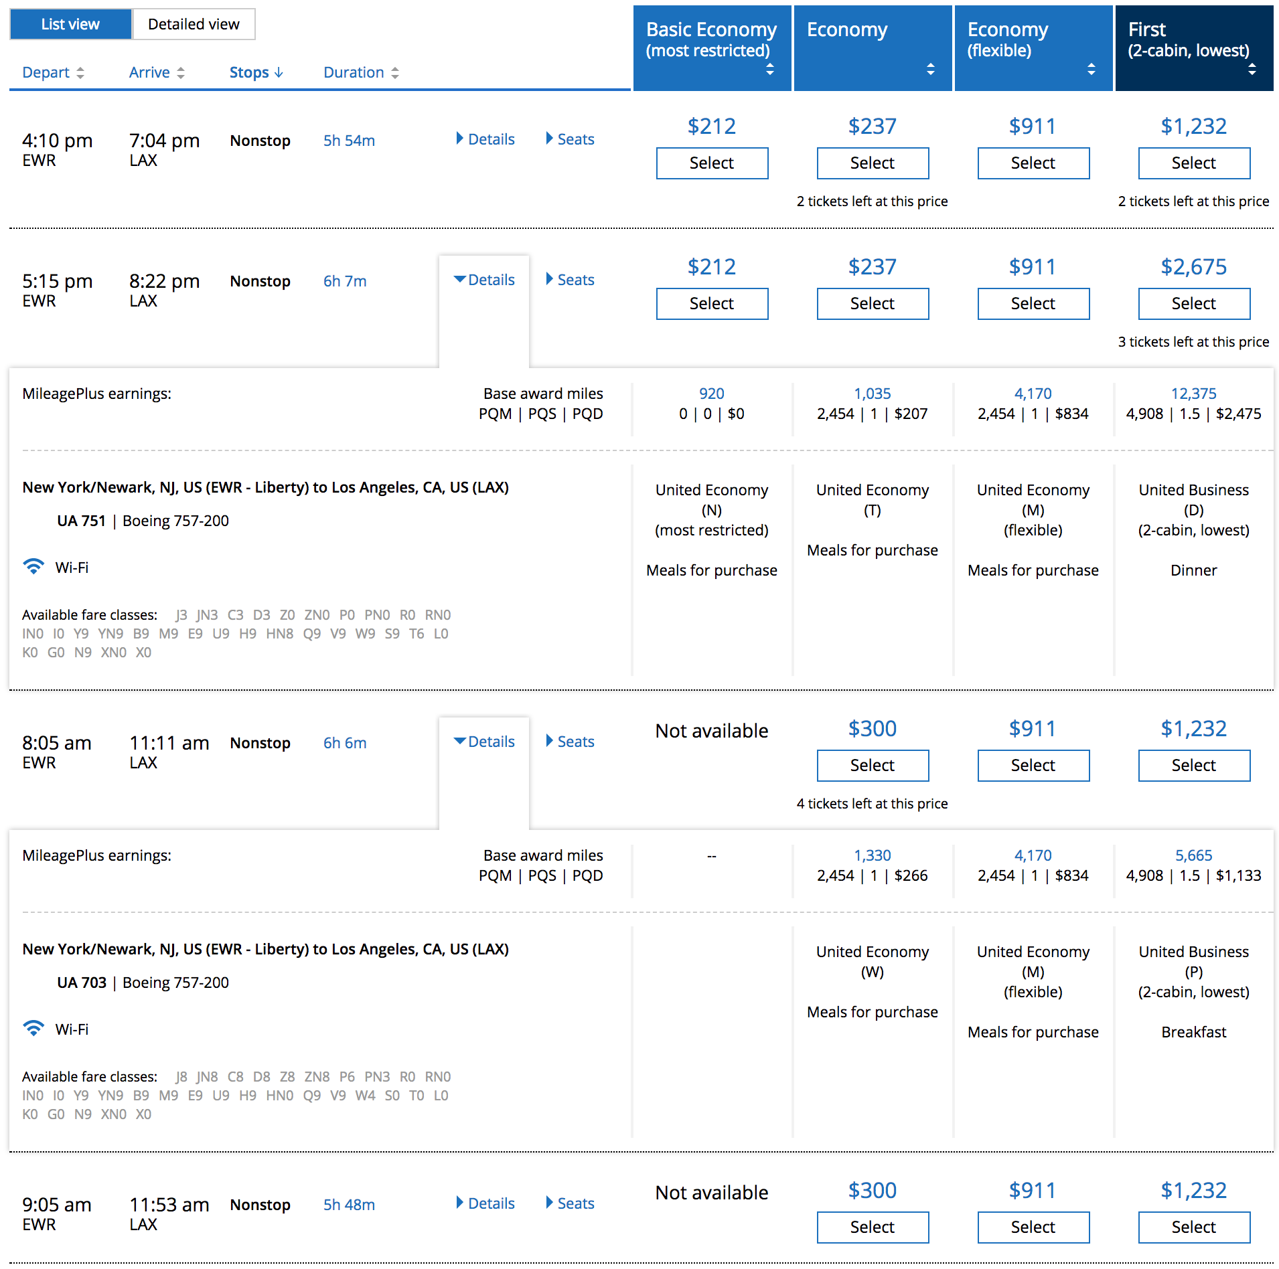1279x1269 pixels.
Task: Collapse Details for the 8:05 am flight
Action: coord(484,742)
